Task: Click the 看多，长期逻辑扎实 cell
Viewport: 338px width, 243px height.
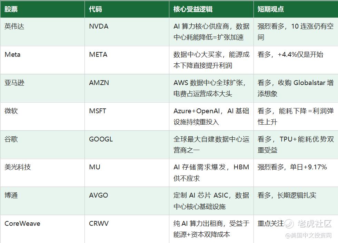Action: coord(296,201)
